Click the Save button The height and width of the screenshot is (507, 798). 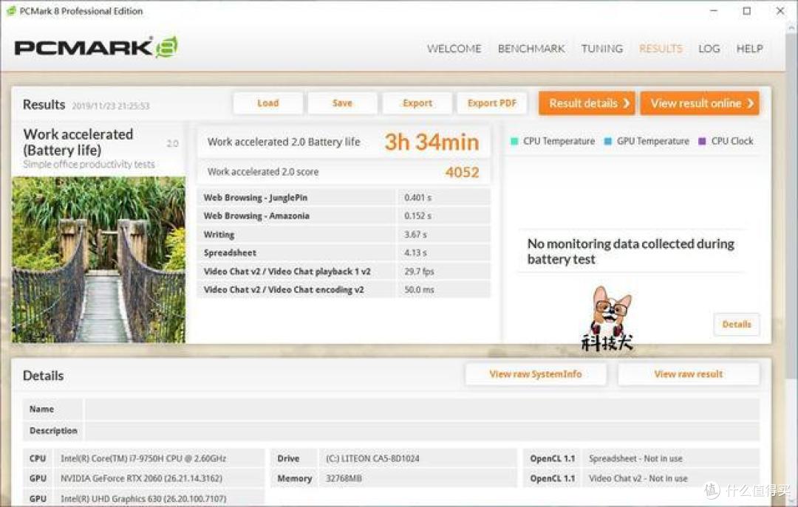pos(342,103)
